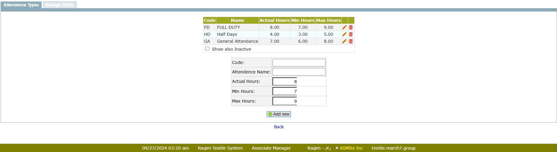Select the Min Hours input box
This screenshot has height=152, width=557.
(285, 91)
